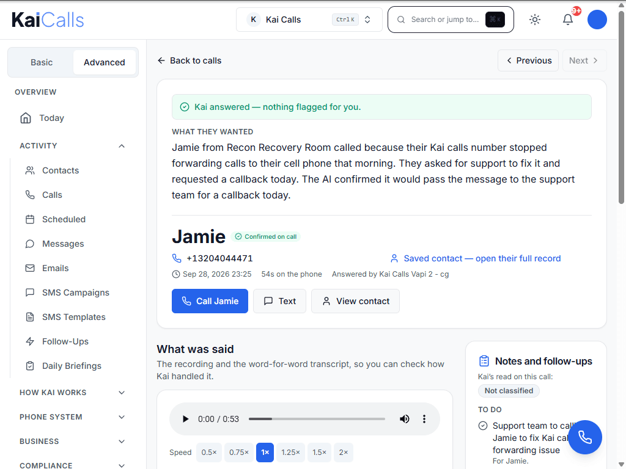Set playback speed to 1.25×
This screenshot has width=626, height=469.
[x=290, y=453]
